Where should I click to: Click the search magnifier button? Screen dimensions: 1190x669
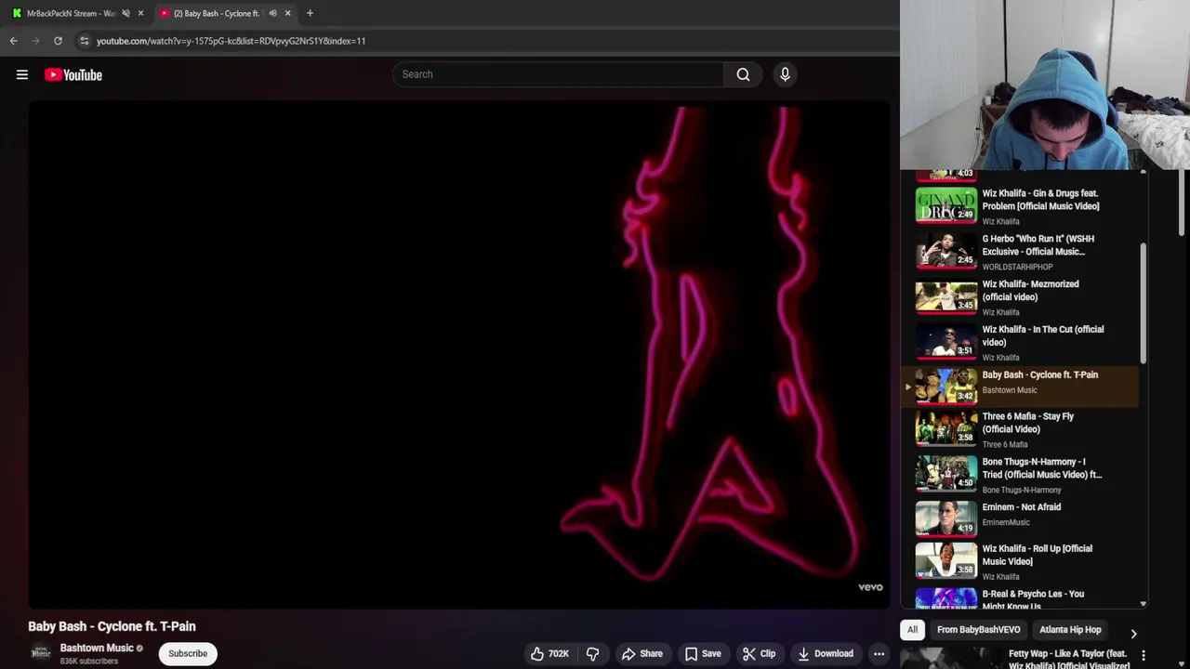[743, 74]
